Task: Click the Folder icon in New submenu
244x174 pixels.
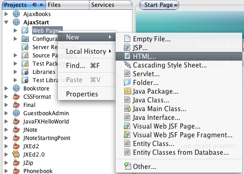Action: pyautogui.click(x=127, y=82)
